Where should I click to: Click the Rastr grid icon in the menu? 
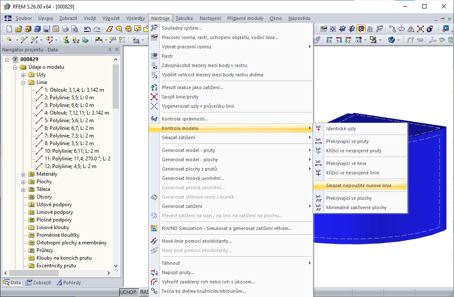click(154, 56)
